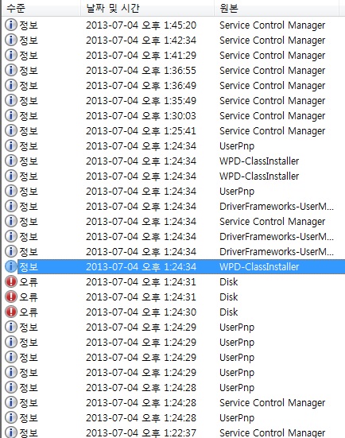Click the info icon for the 1:42:34 event
The width and height of the screenshot is (345, 438).
pyautogui.click(x=11, y=41)
